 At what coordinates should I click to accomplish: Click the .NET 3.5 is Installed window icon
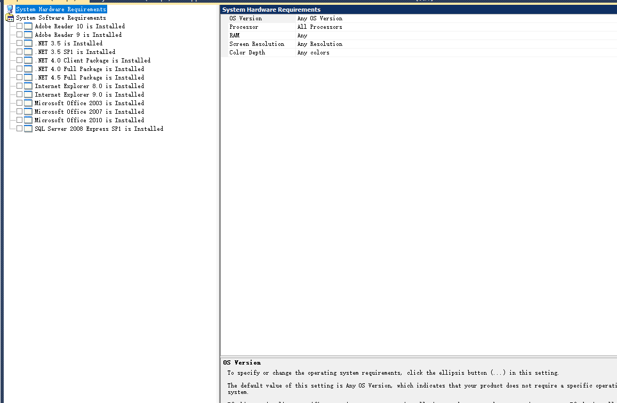tap(28, 43)
